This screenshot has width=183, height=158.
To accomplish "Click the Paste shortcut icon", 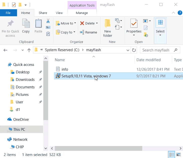I will 48,34.
